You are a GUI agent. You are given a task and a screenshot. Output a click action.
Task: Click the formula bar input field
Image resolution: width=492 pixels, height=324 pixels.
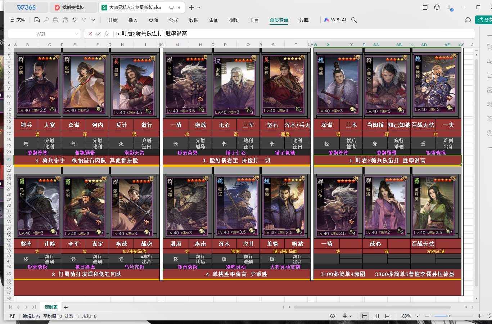point(288,33)
